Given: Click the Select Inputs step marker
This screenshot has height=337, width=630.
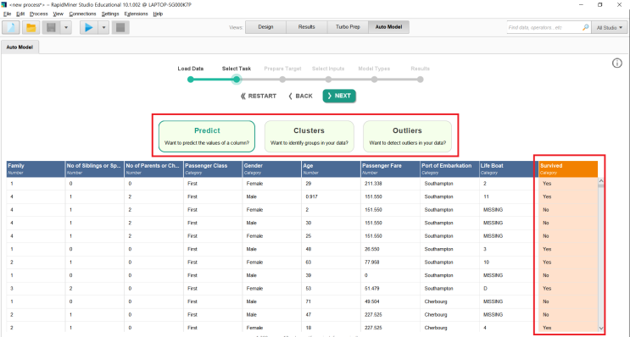Looking at the screenshot, I should click(x=328, y=80).
